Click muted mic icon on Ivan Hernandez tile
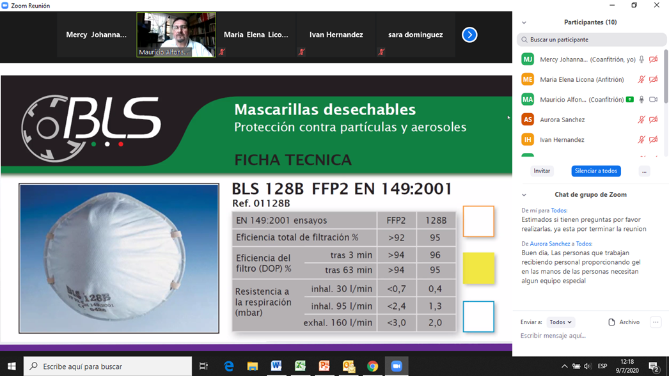This screenshot has height=376, width=669. (302, 52)
